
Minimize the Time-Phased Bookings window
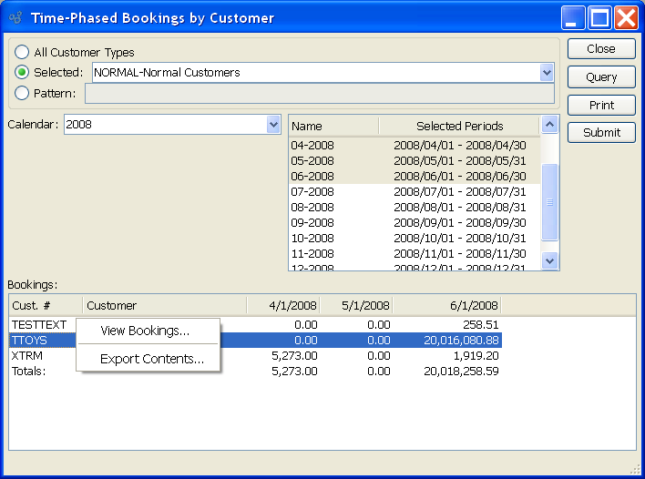[573, 18]
